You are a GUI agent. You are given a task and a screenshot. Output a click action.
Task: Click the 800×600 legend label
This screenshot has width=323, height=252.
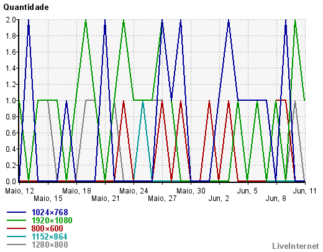point(47,228)
